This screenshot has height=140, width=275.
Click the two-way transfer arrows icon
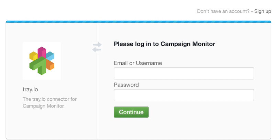click(97, 47)
